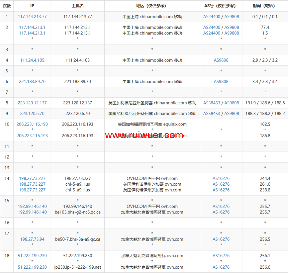The width and height of the screenshot is (289, 273).
Task: Click the 主机名 column header
Action: pyautogui.click(x=77, y=6)
